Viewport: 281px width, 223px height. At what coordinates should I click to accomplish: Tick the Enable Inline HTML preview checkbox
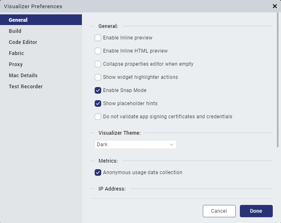(x=98, y=51)
